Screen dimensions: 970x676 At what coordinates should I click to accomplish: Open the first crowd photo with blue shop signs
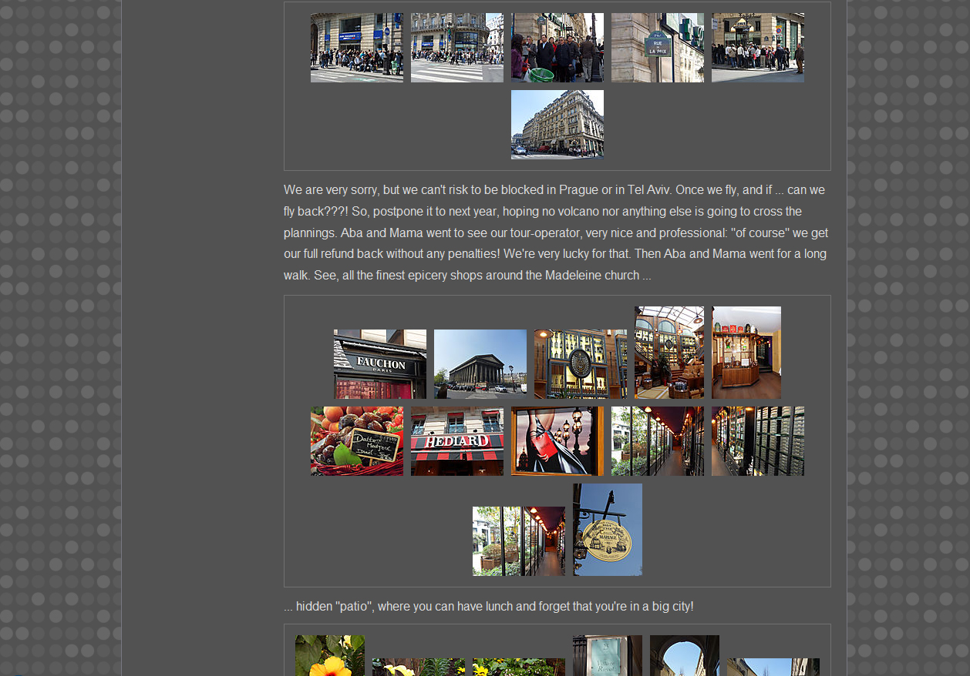click(x=356, y=48)
